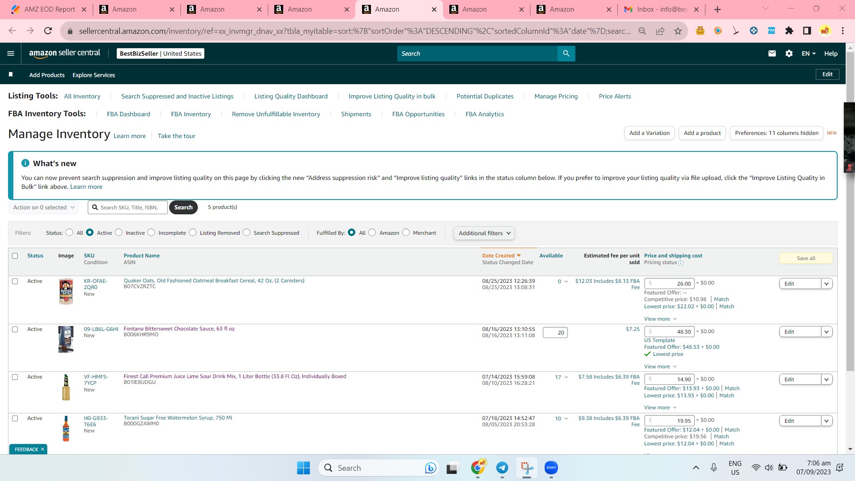
Task: Click the Google Chrome taskbar icon
Action: coord(478,468)
